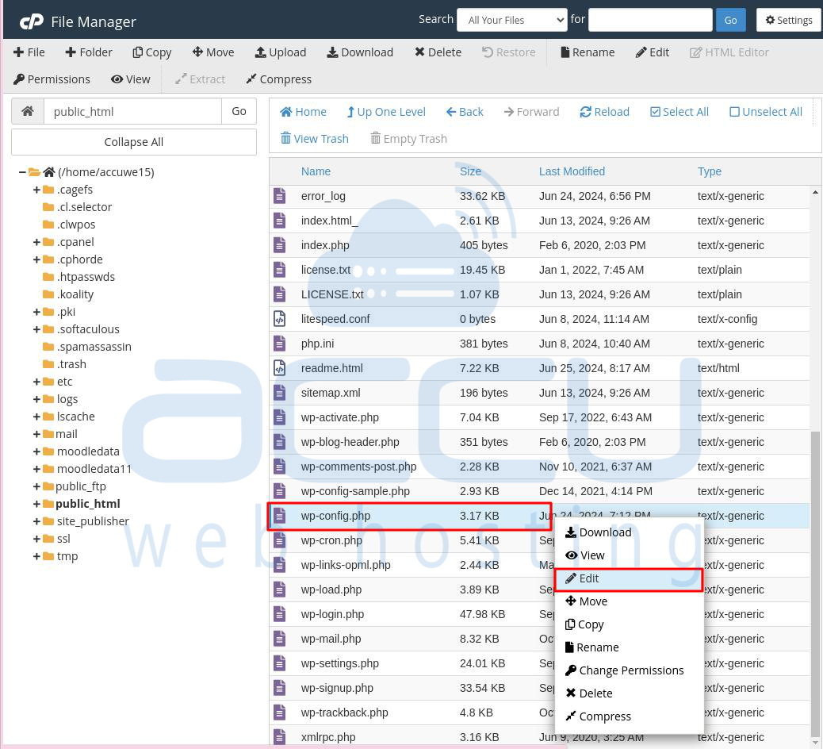Click the Collapse All button

coord(134,142)
